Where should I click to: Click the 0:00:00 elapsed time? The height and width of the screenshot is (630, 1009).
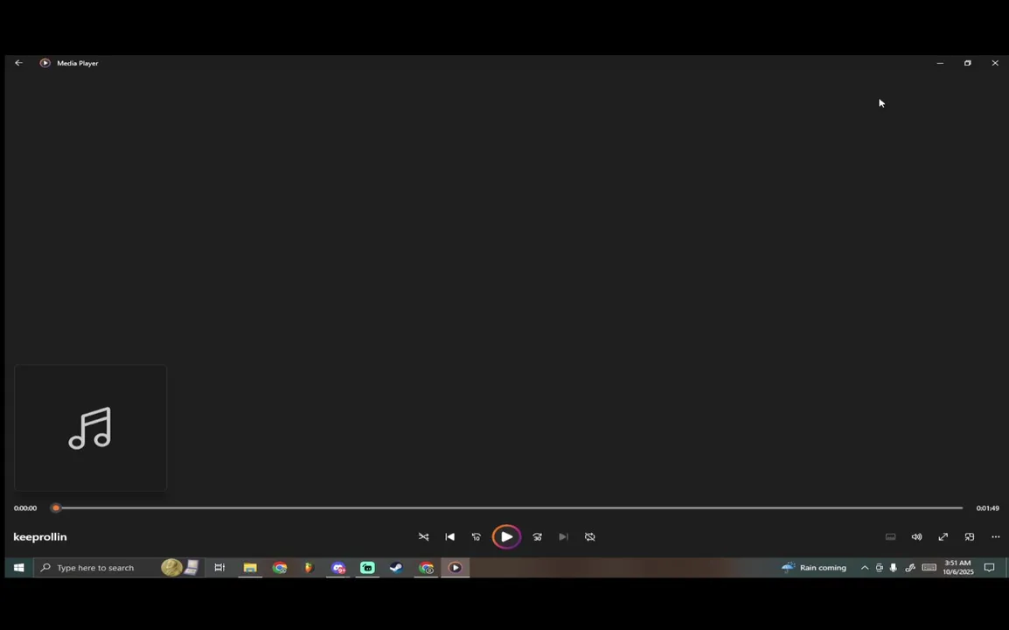click(25, 508)
